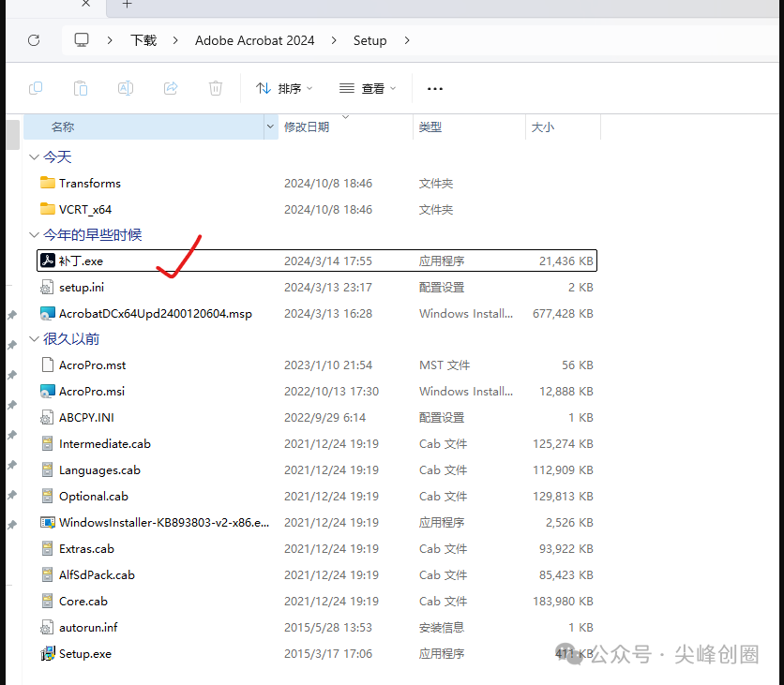Click the date 2015/5/28 13:53

coord(328,627)
